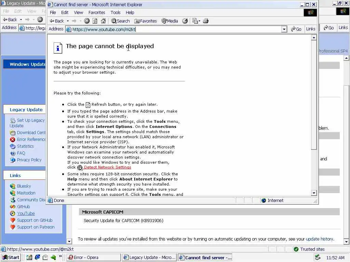This screenshot has height=262, width=350.
Task: Open History icon in front IE toolbar
Action: 185,21
